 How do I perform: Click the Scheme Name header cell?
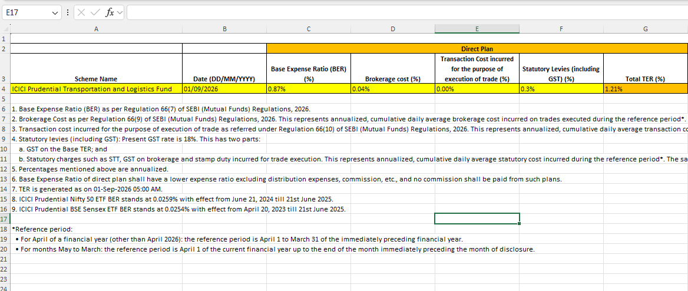tap(96, 68)
